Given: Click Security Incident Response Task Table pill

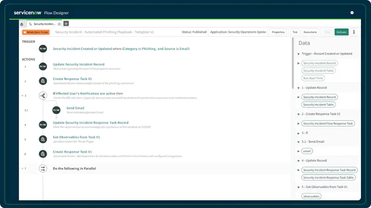Looking at the screenshot, I should coord(328,178).
